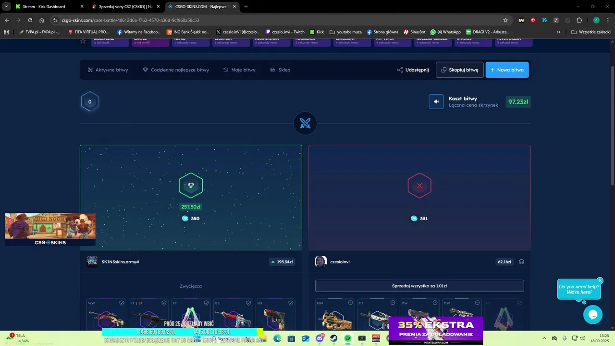Switch to Sprzedaj skiny CS2 browser tab
615x346 pixels.
coord(125,7)
